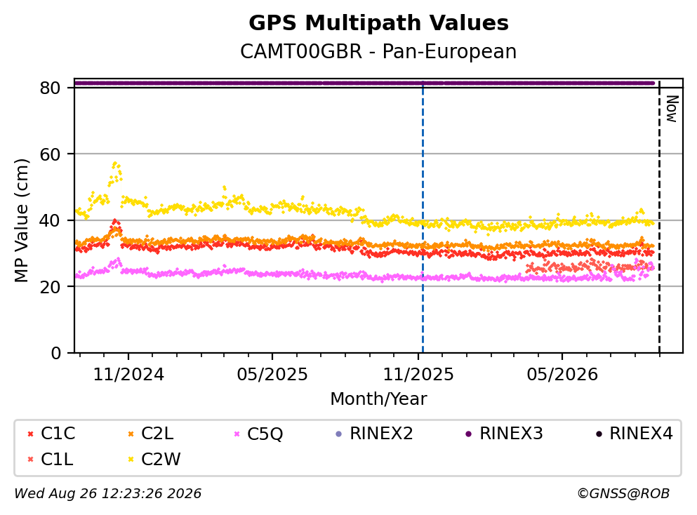Click the C1C red legend marker
The height and width of the screenshot is (515, 697).
click(x=30, y=434)
